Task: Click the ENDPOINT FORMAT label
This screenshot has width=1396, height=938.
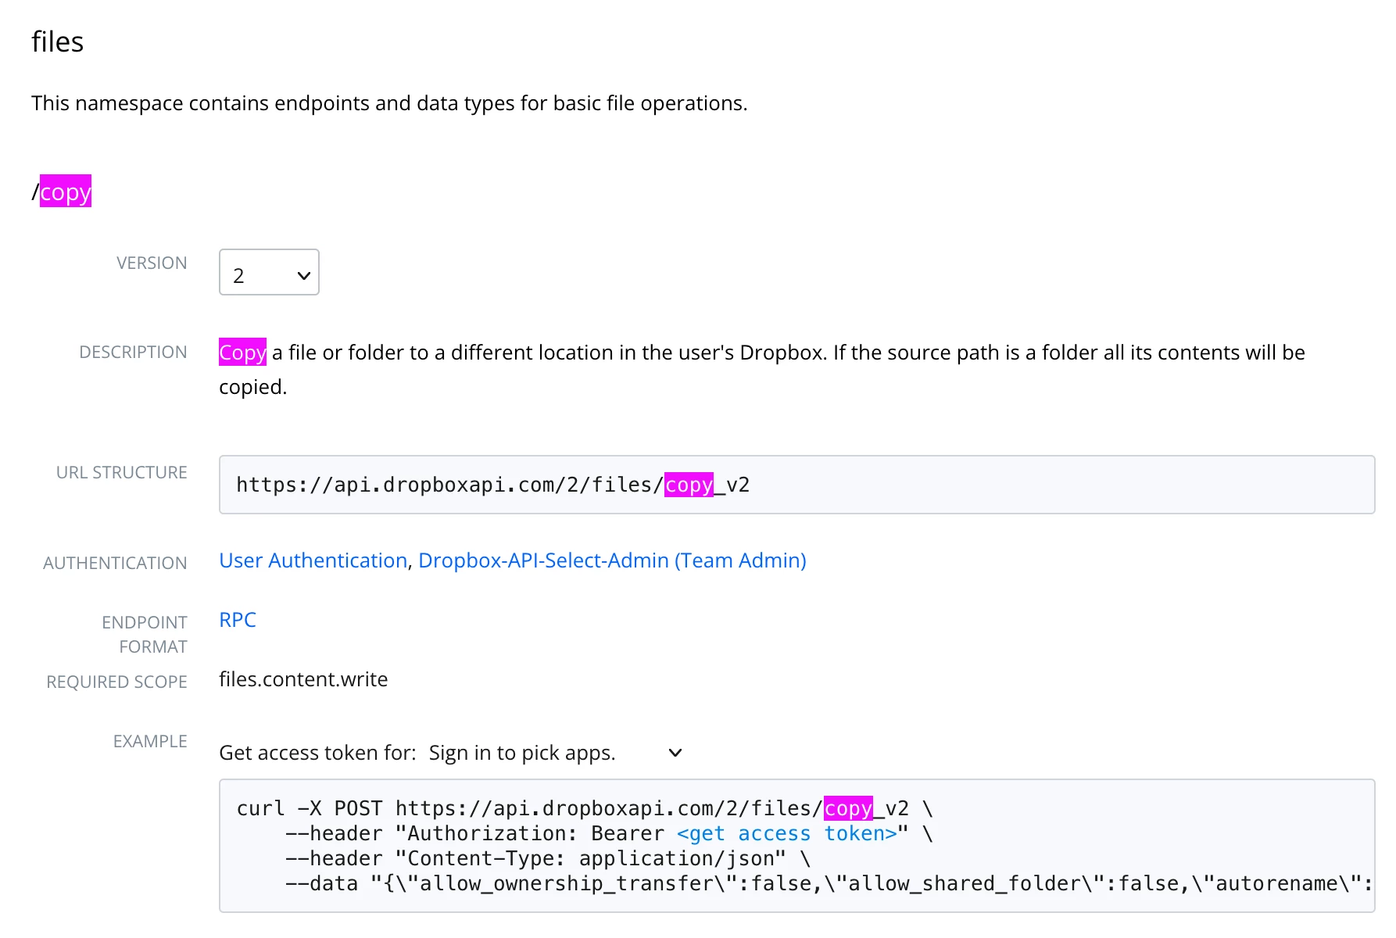Action: click(x=145, y=634)
